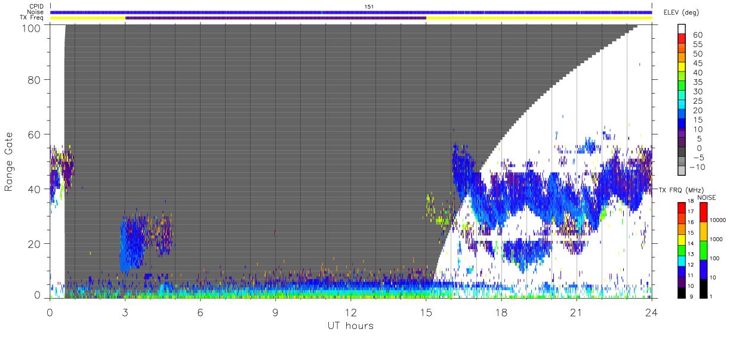The width and height of the screenshot is (733, 338).
Task: Click the ELEV (deg) colorbar title
Action: (x=682, y=13)
